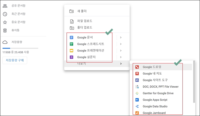Click the storage usage progress bar
This screenshot has height=116, width=200.
20,48
